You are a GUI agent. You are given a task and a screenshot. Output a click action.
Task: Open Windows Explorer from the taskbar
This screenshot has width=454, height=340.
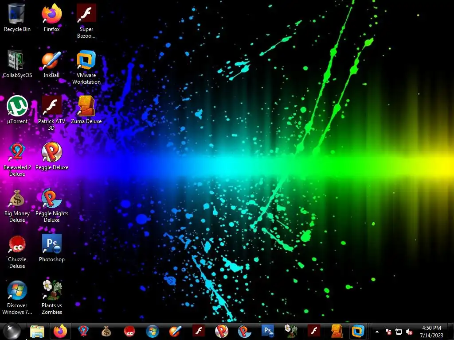pyautogui.click(x=37, y=331)
